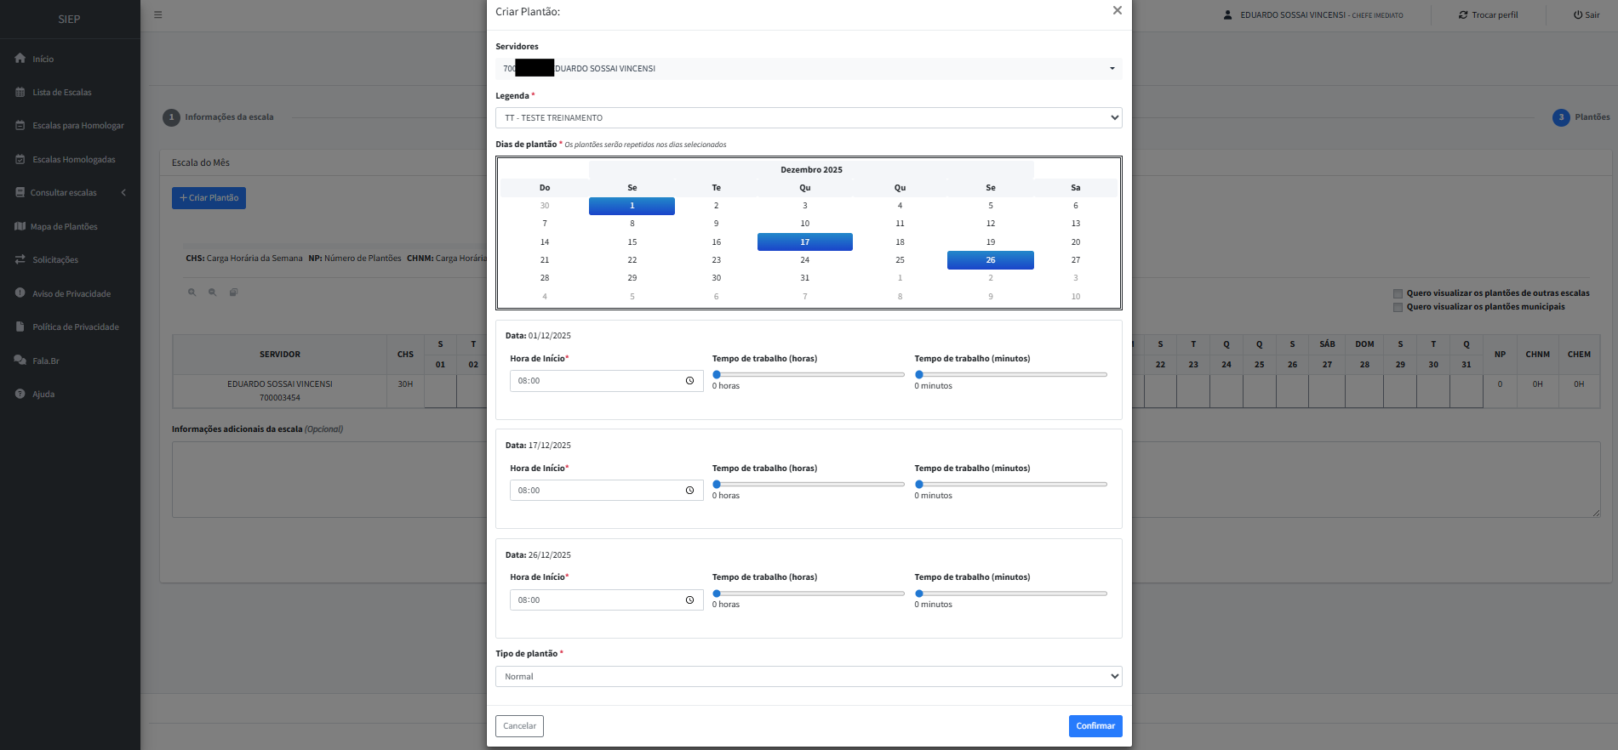Click the Início home icon in sidebar
Viewport: 1618px width, 750px height.
[x=20, y=59]
